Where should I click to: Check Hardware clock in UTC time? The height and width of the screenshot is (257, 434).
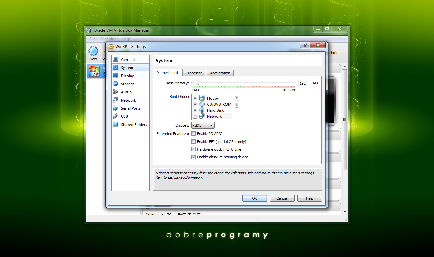(194, 149)
